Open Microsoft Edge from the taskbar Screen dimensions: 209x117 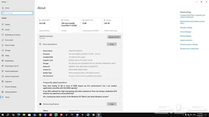click(19, 115)
